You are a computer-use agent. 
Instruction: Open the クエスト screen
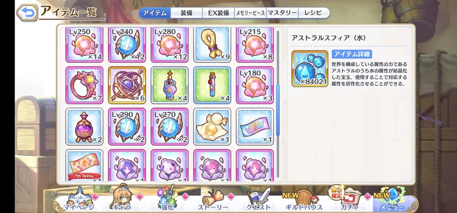point(258,202)
